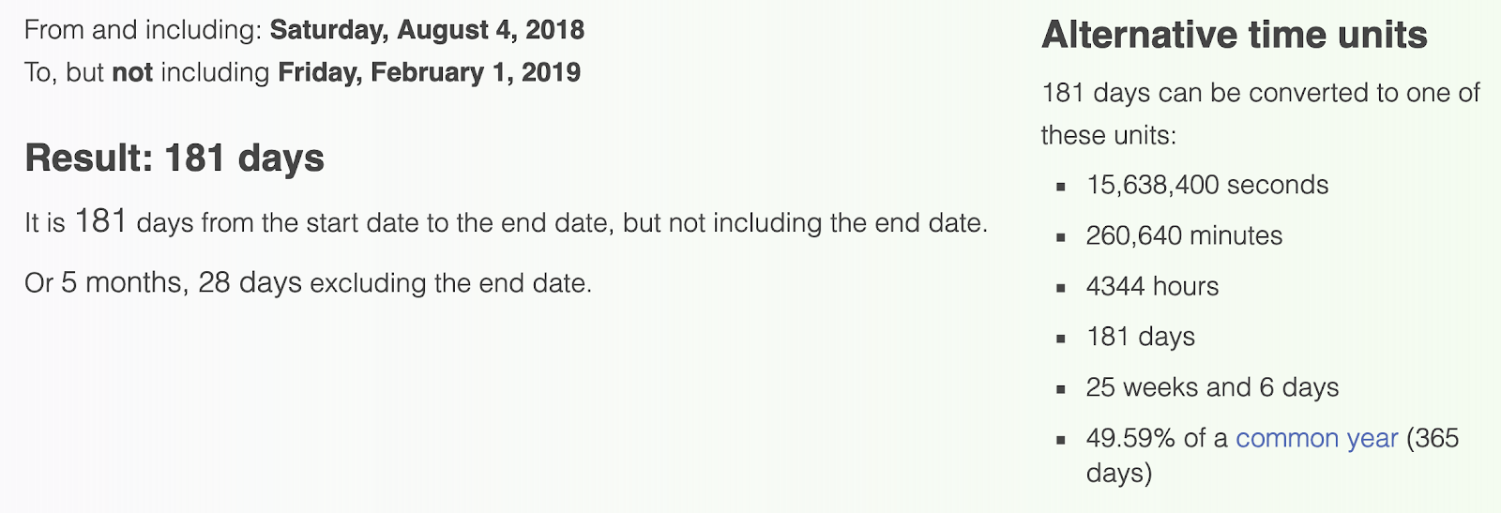
Task: Click the Result: 181 days heading
Action: click(174, 158)
